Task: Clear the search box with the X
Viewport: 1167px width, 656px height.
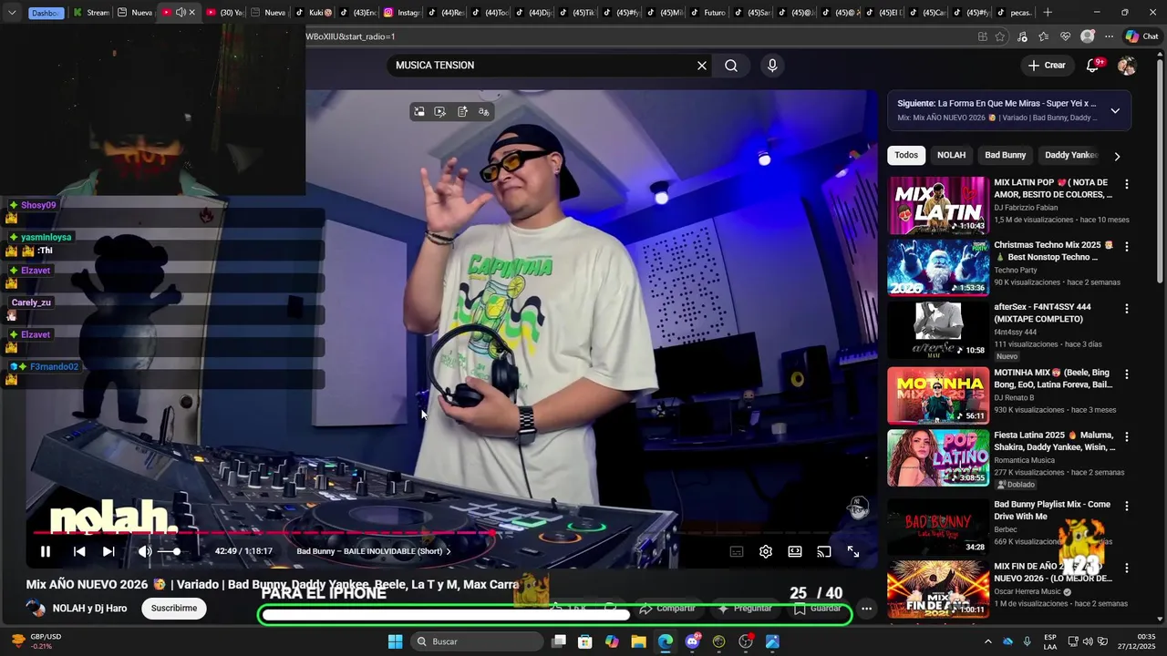Action: click(x=702, y=66)
